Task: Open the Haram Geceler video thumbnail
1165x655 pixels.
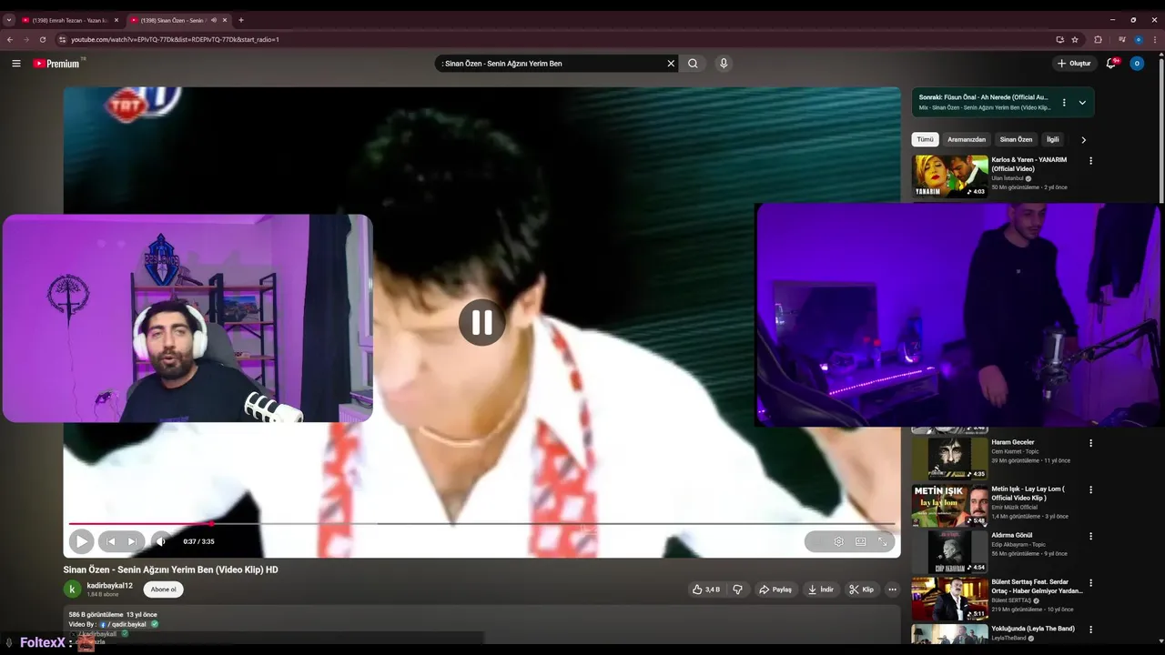Action: [x=949, y=458]
